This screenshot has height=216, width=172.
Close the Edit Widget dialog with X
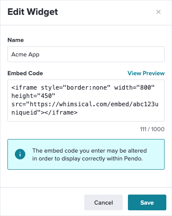click(x=158, y=12)
